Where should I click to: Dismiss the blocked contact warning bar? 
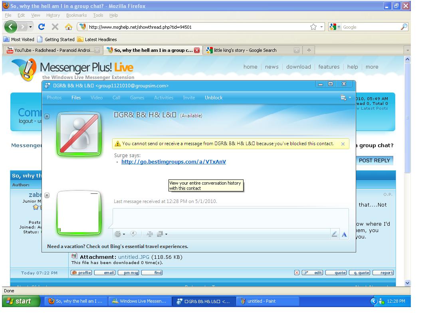[x=343, y=144]
